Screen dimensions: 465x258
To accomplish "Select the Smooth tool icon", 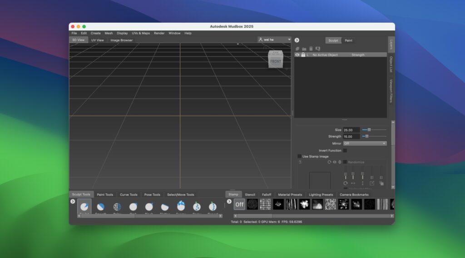I will [x=100, y=206].
